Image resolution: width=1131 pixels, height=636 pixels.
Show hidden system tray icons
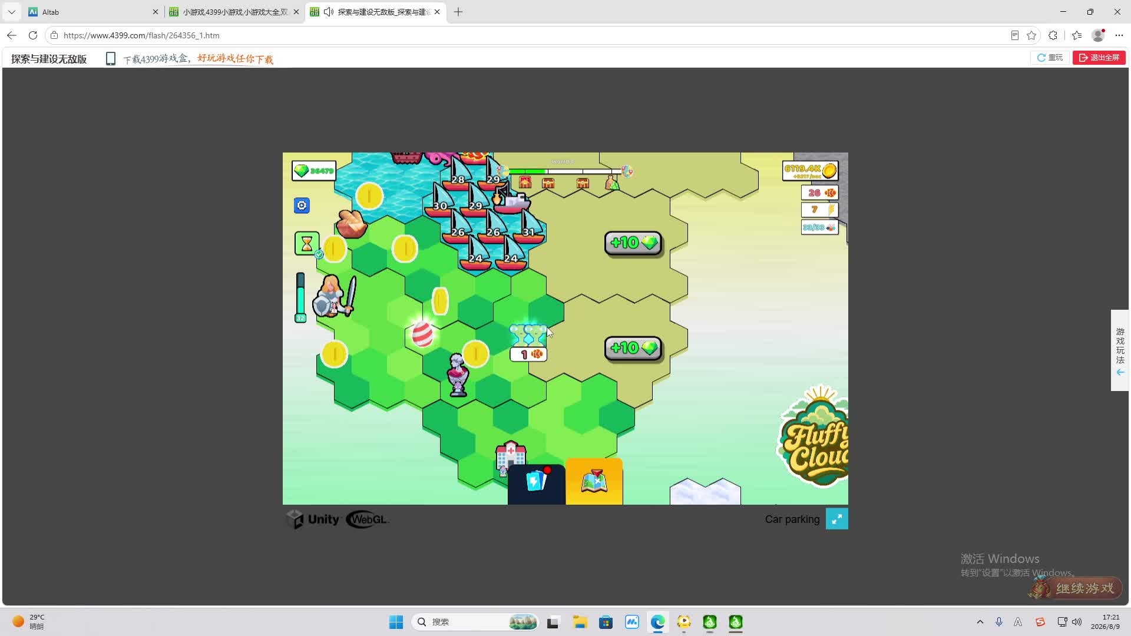click(x=980, y=622)
